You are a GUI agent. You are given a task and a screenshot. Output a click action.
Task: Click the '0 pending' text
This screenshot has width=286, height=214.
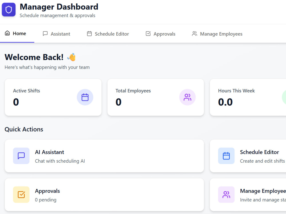point(45,200)
